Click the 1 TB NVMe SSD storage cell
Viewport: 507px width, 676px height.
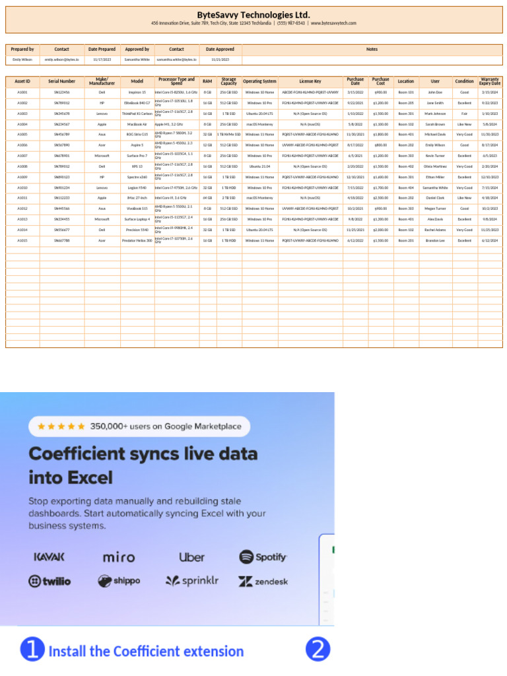click(x=229, y=135)
